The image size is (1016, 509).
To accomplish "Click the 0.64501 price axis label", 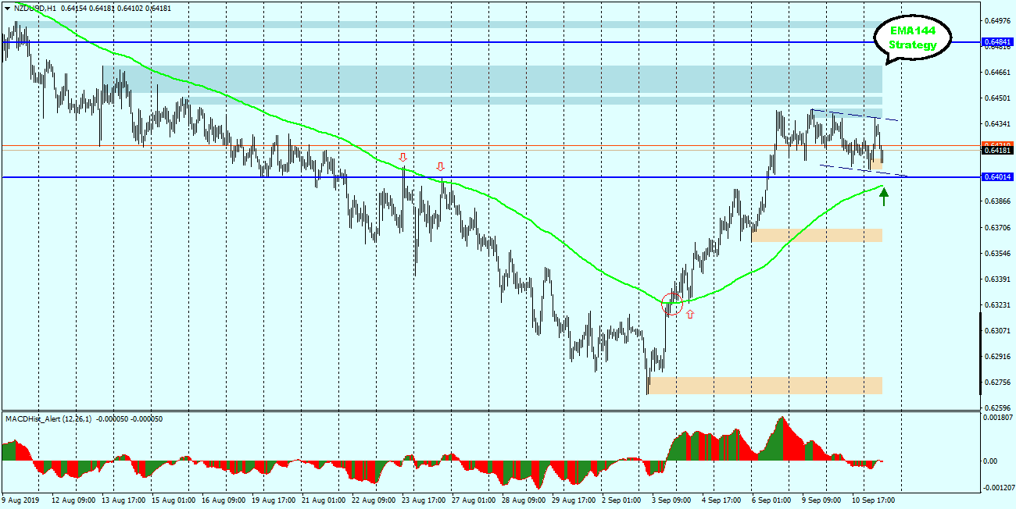I will tap(997, 98).
